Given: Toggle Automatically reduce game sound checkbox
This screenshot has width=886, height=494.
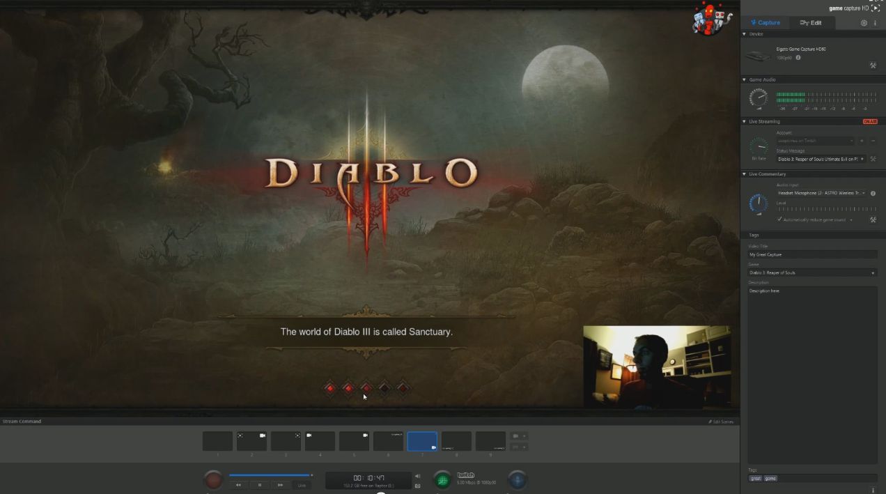Looking at the screenshot, I should coord(779,219).
